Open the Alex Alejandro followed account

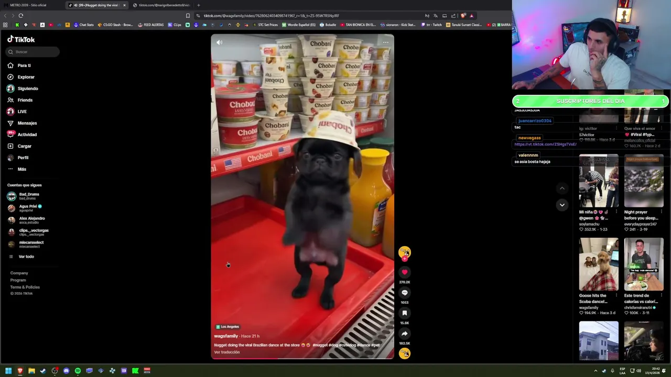(x=26, y=220)
